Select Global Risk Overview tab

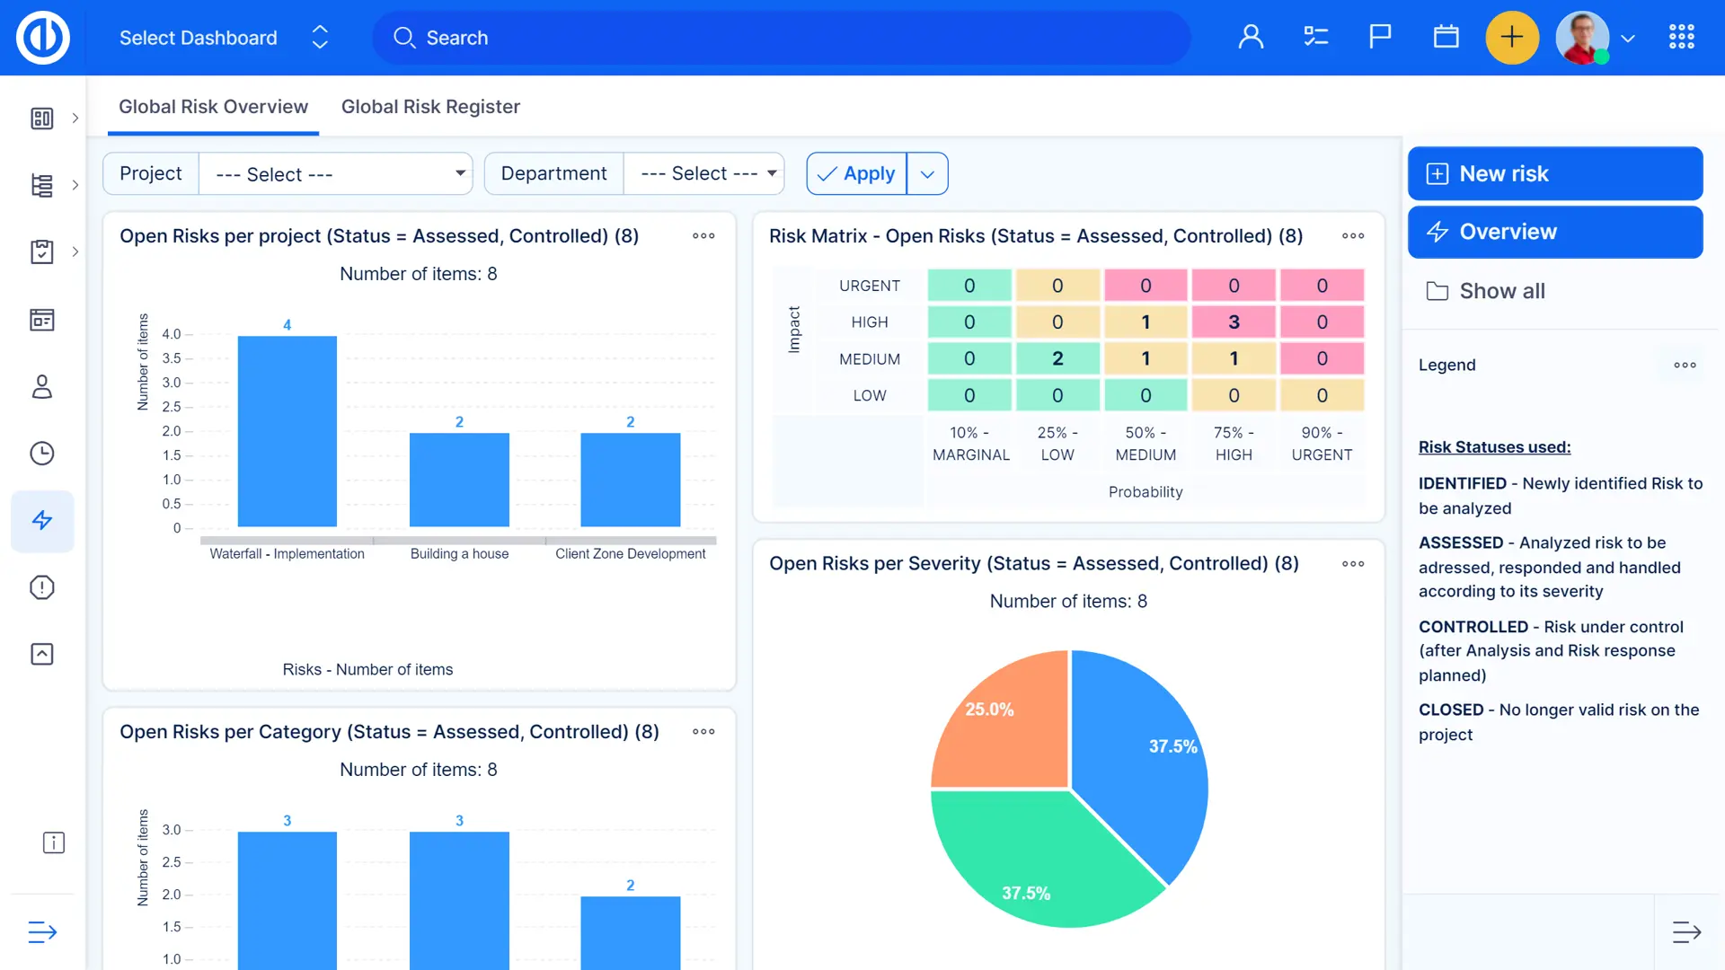[213, 107]
